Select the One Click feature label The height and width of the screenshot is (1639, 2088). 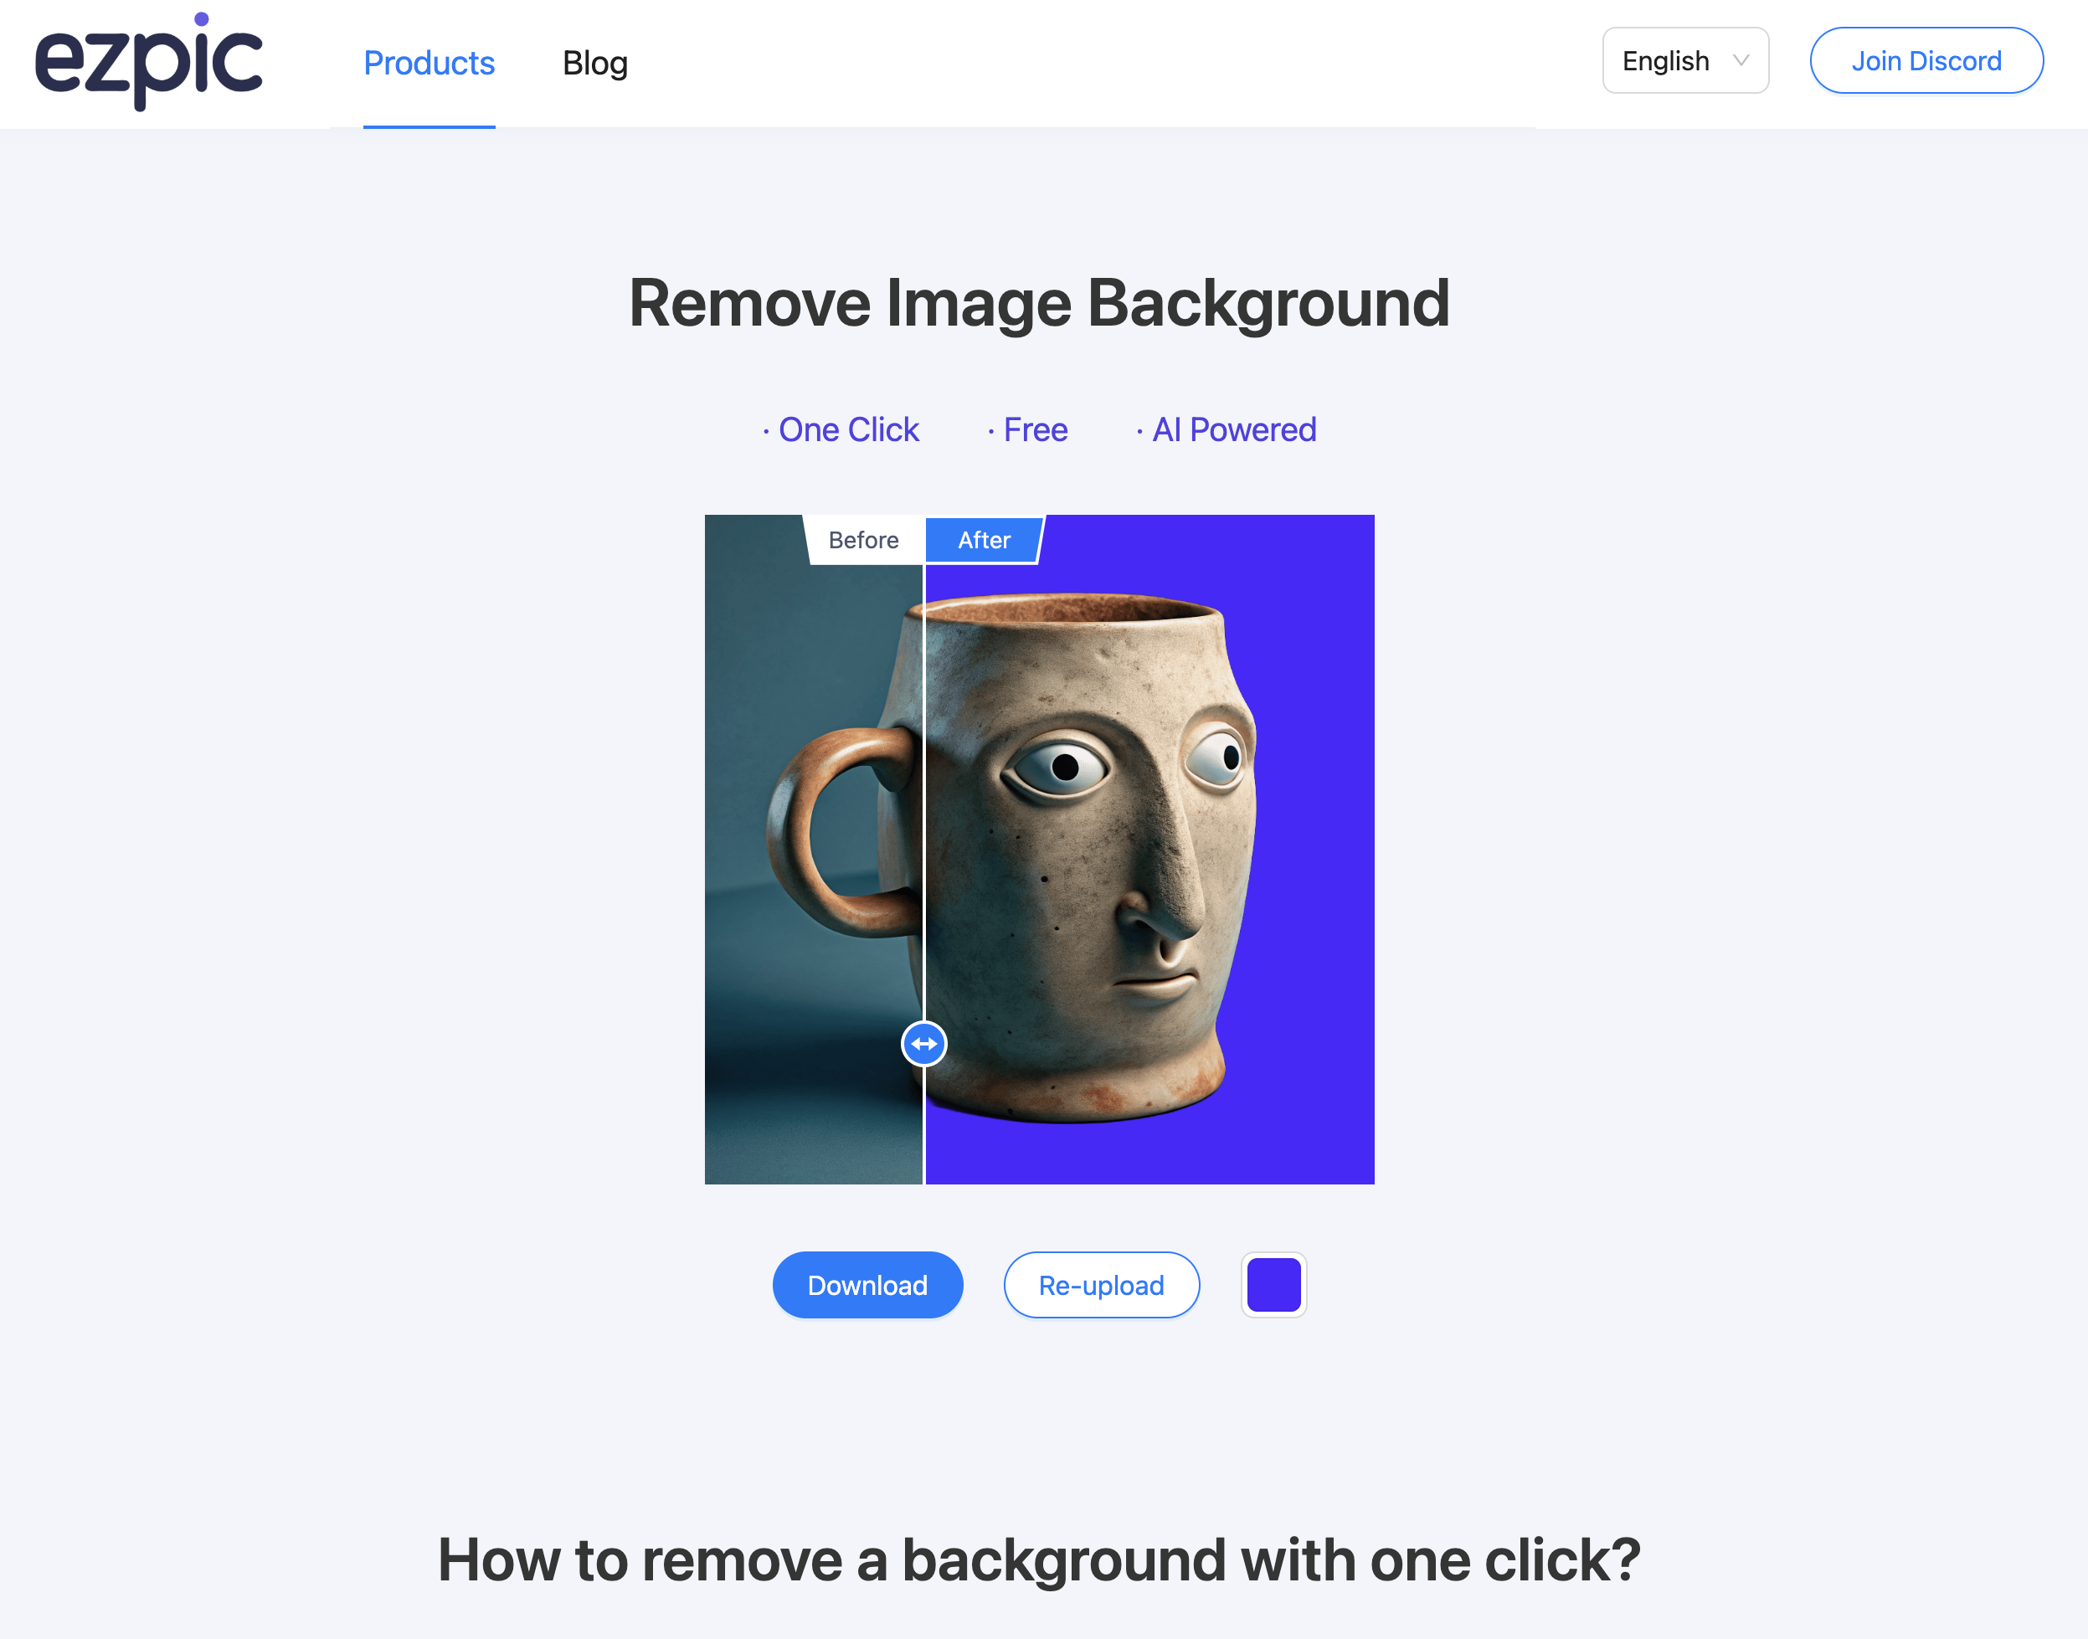(836, 429)
